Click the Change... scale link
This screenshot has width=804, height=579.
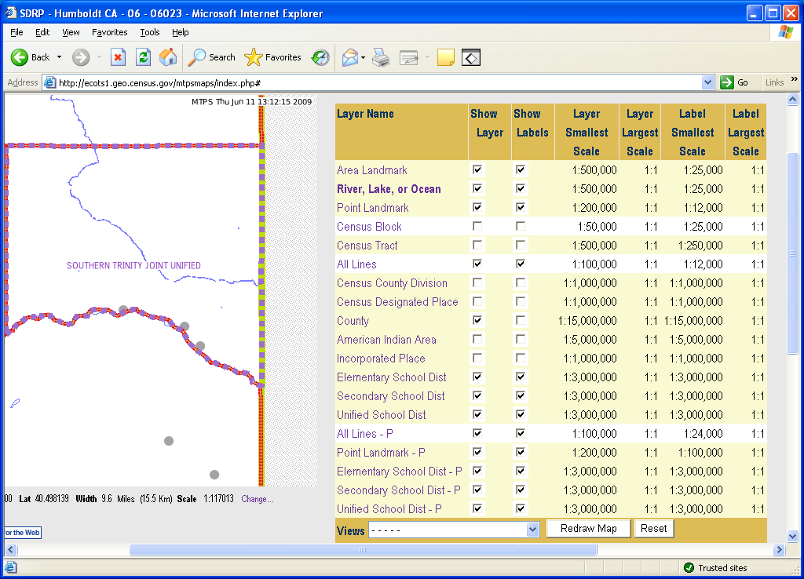tap(258, 499)
